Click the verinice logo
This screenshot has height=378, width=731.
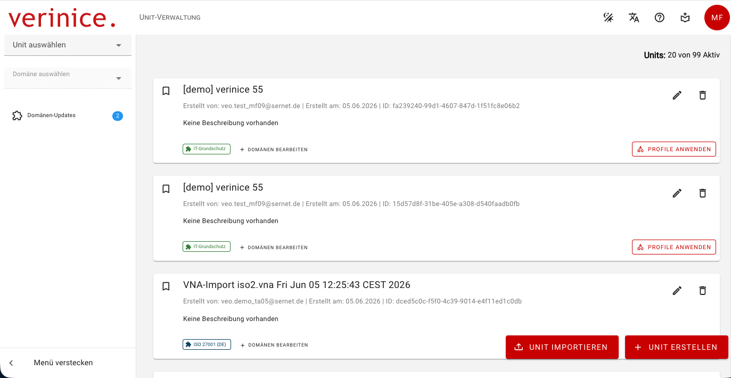pyautogui.click(x=62, y=18)
